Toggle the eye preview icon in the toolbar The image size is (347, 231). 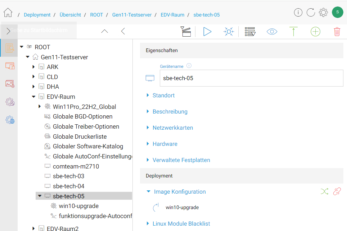coord(272,32)
